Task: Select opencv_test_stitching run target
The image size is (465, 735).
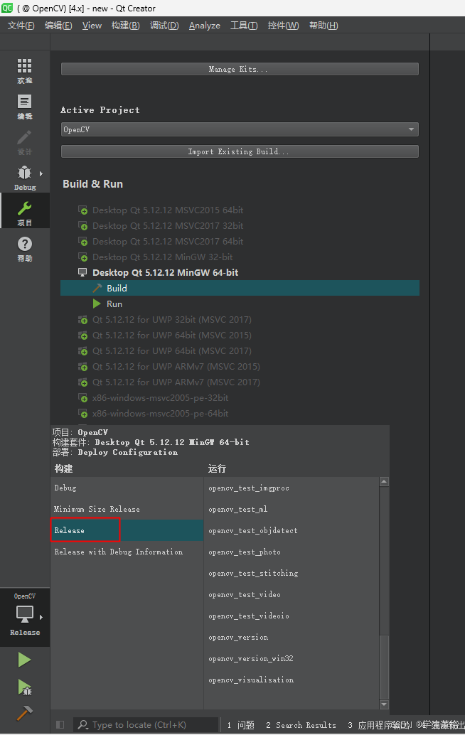Action: (292, 573)
